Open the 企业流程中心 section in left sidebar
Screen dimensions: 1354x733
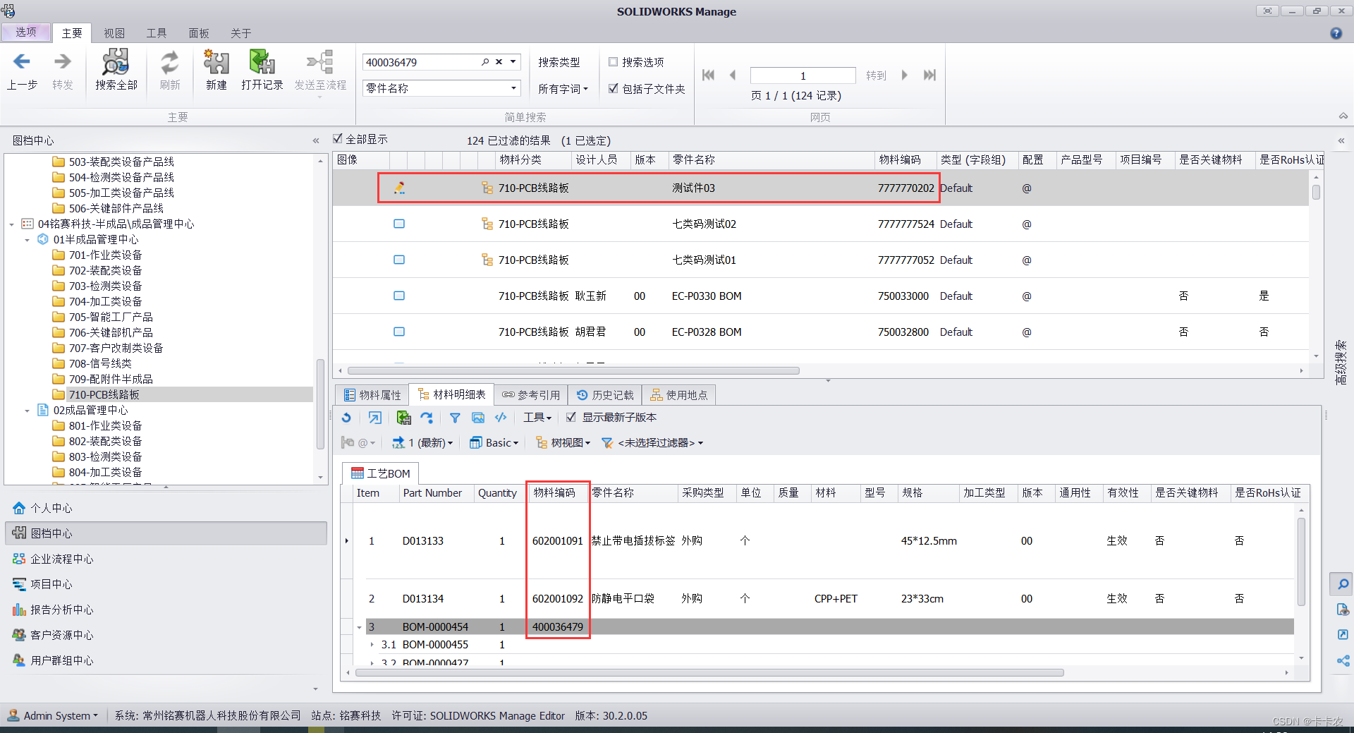(x=61, y=558)
